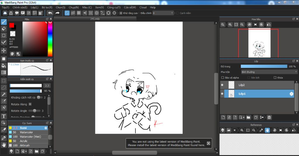Adjust the Độ trong opacity slider
299x156 pixels.
[x=264, y=66]
